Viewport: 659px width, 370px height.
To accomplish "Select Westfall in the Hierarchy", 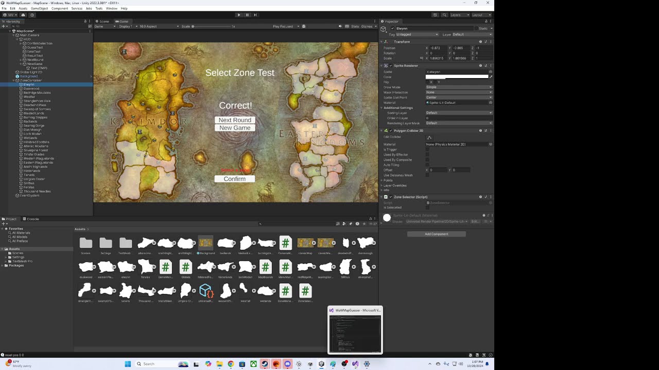I will pos(29,97).
